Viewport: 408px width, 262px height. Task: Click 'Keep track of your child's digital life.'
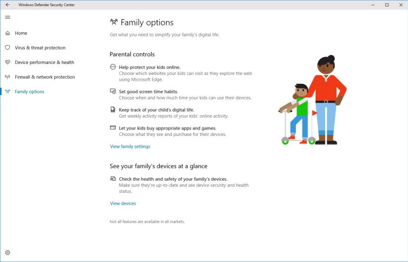click(x=156, y=110)
